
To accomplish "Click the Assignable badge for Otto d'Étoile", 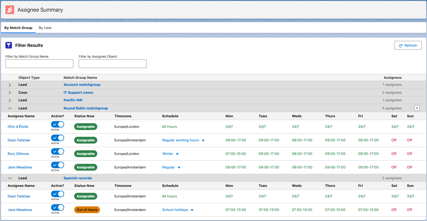I will pyautogui.click(x=86, y=127).
